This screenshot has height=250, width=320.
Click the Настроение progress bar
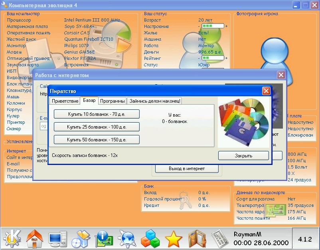coord(213,26)
